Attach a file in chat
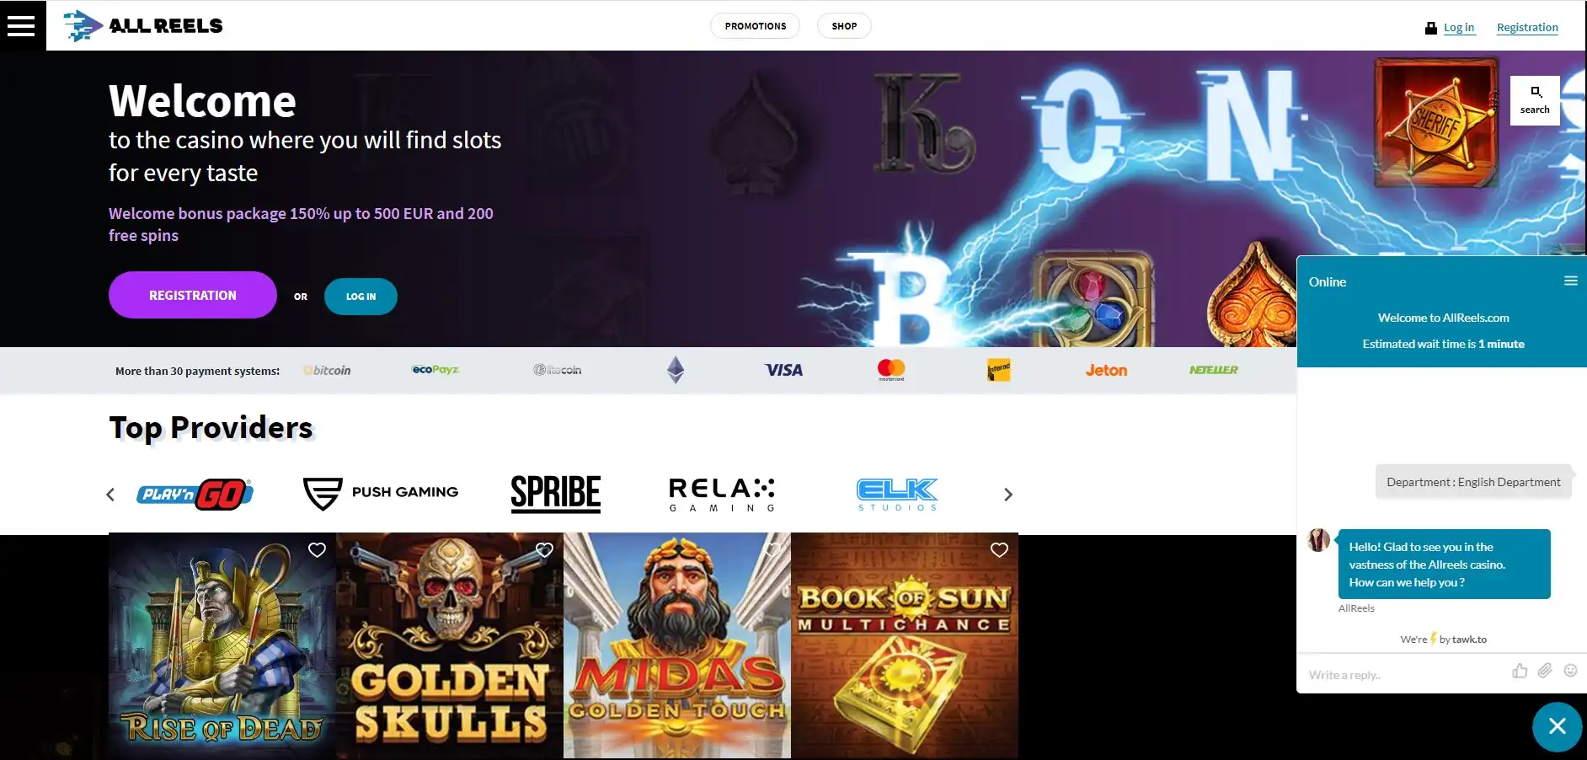Screen dimensions: 1587x760 click(1545, 671)
